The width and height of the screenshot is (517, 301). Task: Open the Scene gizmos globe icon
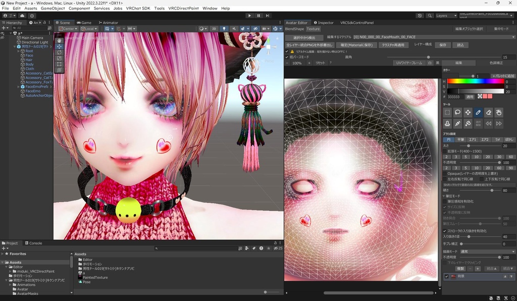[x=275, y=29]
